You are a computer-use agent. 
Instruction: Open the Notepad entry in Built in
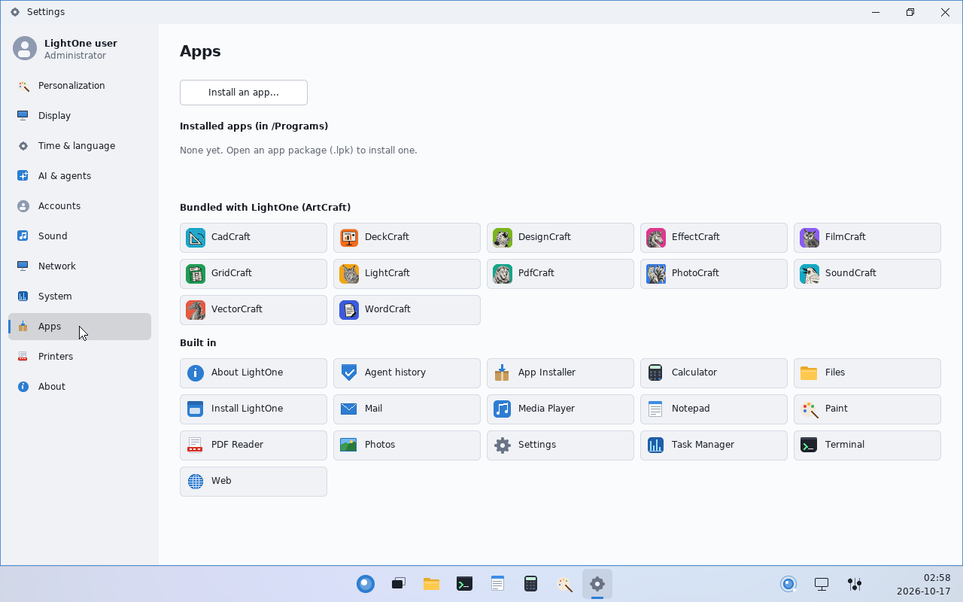714,409
